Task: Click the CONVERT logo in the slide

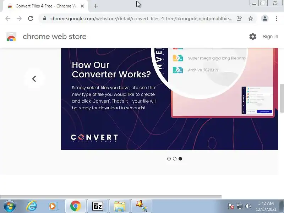Action: point(94,138)
